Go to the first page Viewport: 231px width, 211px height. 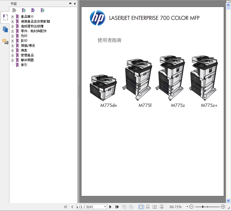pos(65,207)
